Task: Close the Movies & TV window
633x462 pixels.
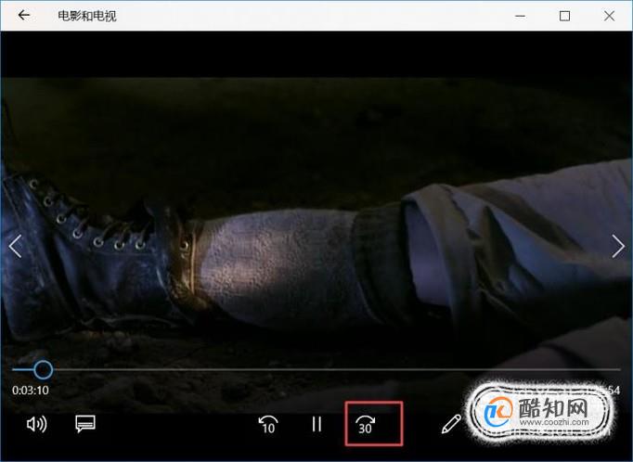Action: tap(609, 16)
